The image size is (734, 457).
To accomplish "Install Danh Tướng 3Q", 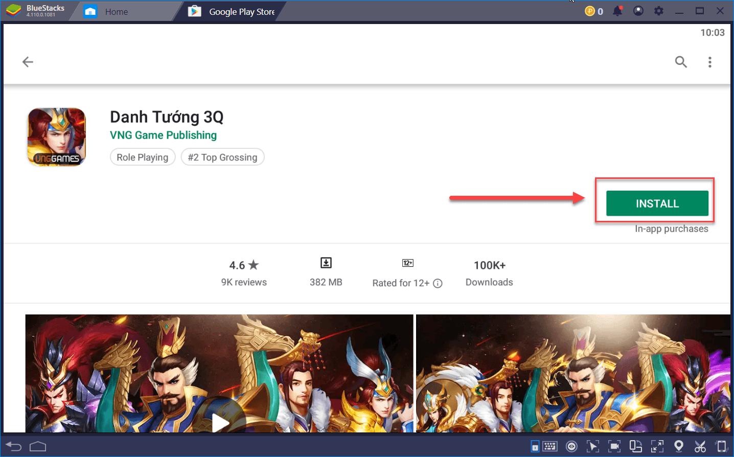I will pos(657,203).
